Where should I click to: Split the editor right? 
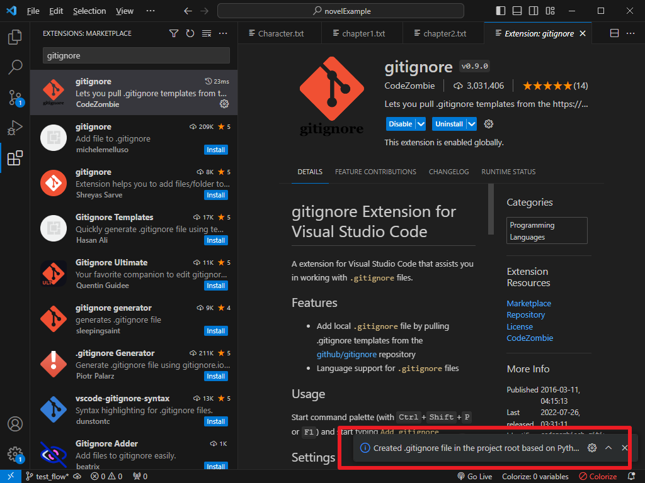click(614, 33)
